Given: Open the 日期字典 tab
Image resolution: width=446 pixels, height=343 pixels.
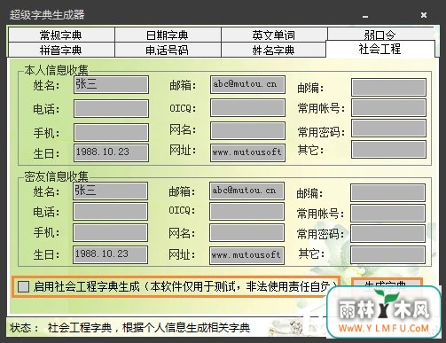Looking at the screenshot, I should (x=168, y=35).
